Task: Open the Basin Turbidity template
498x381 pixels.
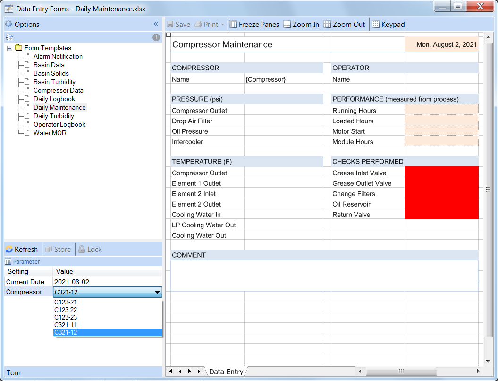Action: click(54, 82)
